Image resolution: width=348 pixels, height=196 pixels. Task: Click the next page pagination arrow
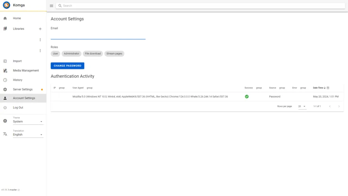[x=339, y=106]
